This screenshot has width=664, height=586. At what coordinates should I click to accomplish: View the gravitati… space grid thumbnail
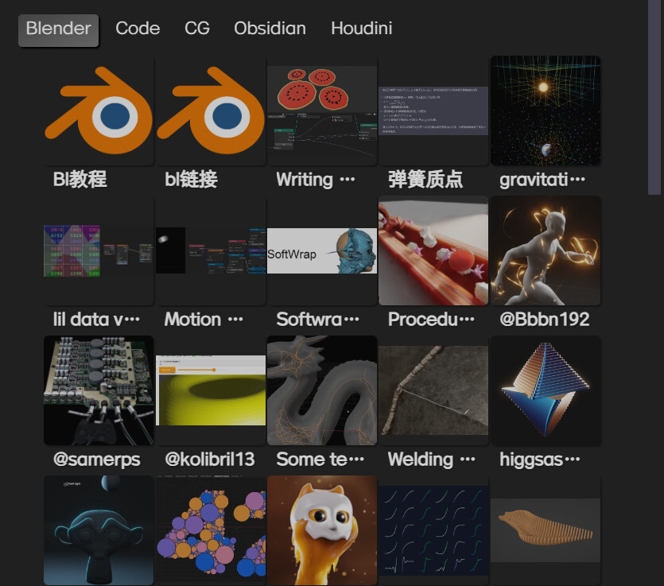546,111
